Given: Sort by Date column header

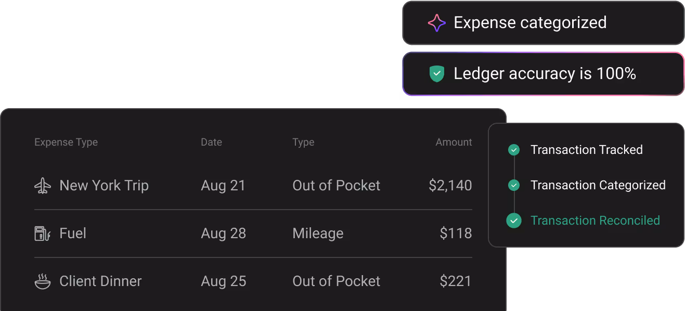Looking at the screenshot, I should (x=211, y=142).
